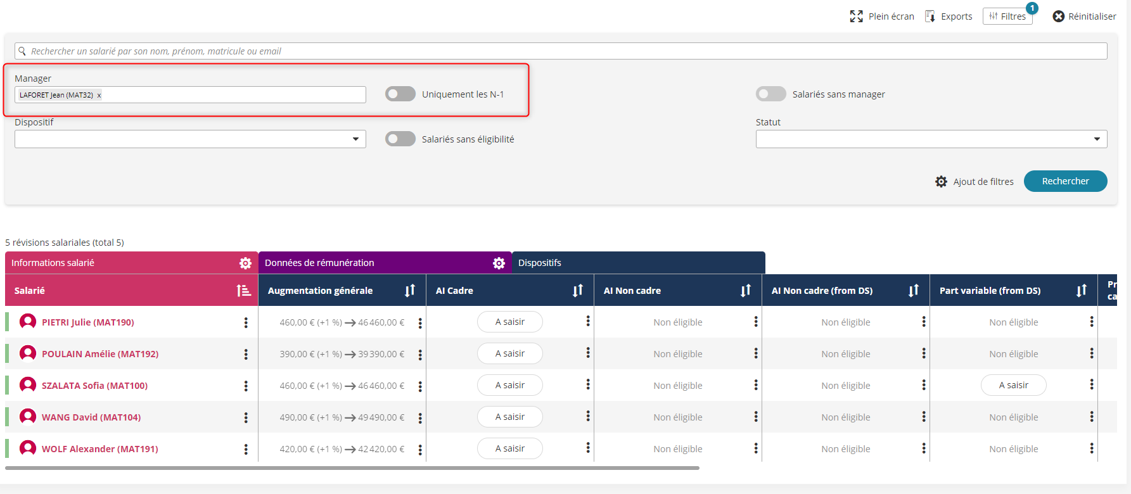The image size is (1131, 494).
Task: Toggle Salariés sans manager switch
Action: (770, 94)
